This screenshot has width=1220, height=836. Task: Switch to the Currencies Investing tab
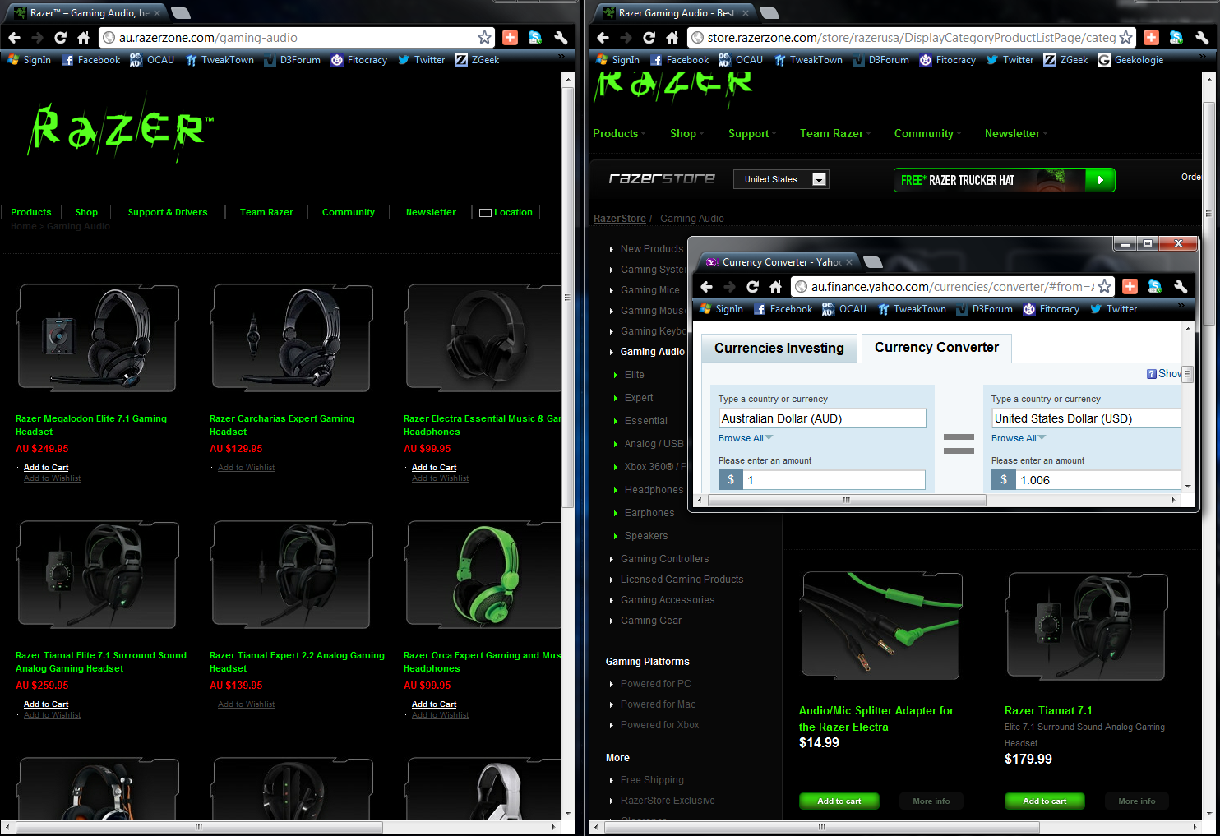tap(779, 349)
